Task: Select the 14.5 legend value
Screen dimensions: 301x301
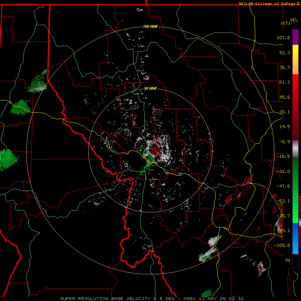Action: [x=285, y=127]
